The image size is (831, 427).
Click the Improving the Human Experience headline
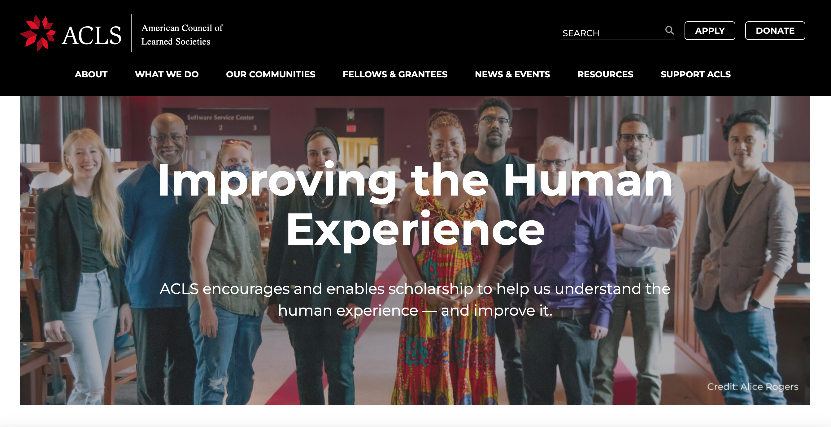click(415, 205)
